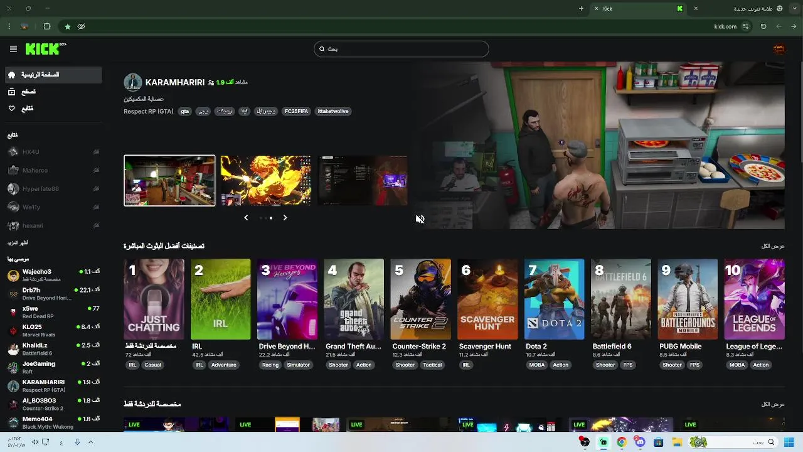Click the heart Following icon in the sidebar
The width and height of the screenshot is (803, 452).
pyautogui.click(x=11, y=109)
